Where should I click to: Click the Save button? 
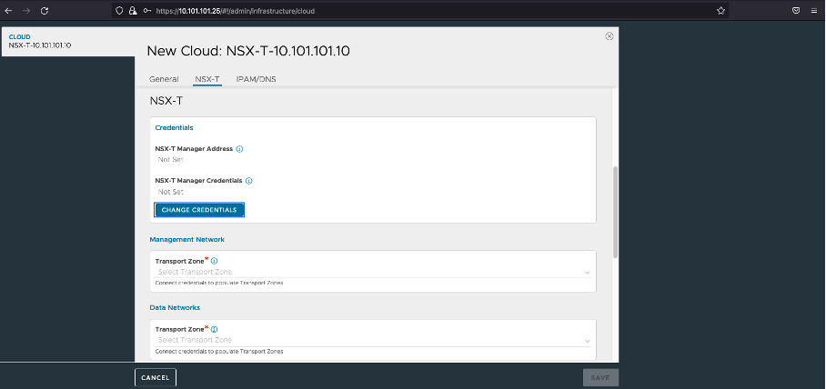click(x=600, y=377)
